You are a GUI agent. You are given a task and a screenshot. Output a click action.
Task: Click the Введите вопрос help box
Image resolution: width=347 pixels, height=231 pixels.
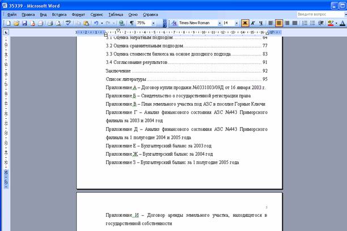pos(320,14)
